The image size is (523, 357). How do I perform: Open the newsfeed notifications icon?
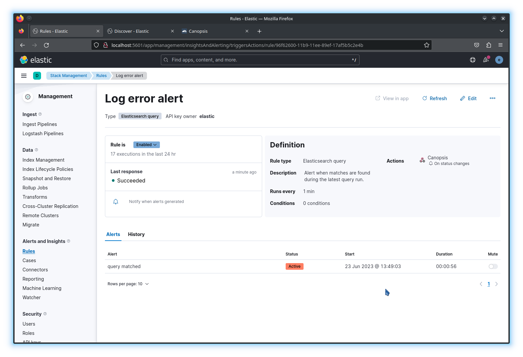(x=486, y=60)
